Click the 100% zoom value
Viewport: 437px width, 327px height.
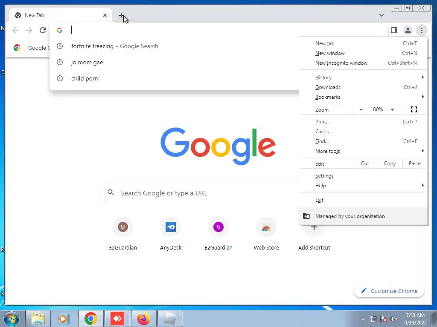(x=376, y=109)
